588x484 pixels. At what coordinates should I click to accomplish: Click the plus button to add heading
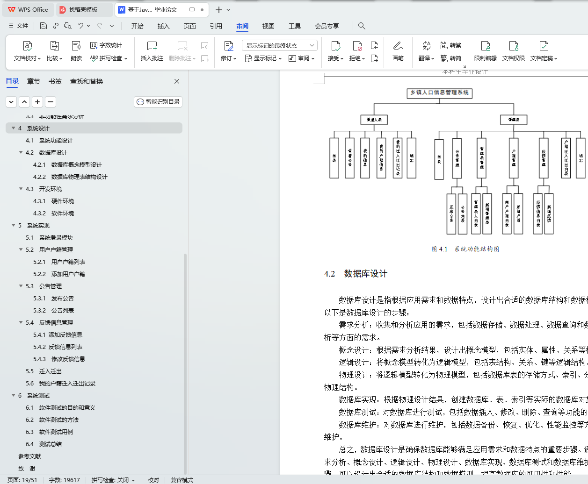(37, 102)
